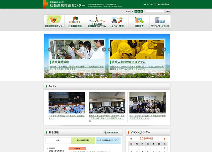Open the 豊丘高等学校 classroom lecture topic photo
This screenshot has height=152, width=212.
(107, 103)
